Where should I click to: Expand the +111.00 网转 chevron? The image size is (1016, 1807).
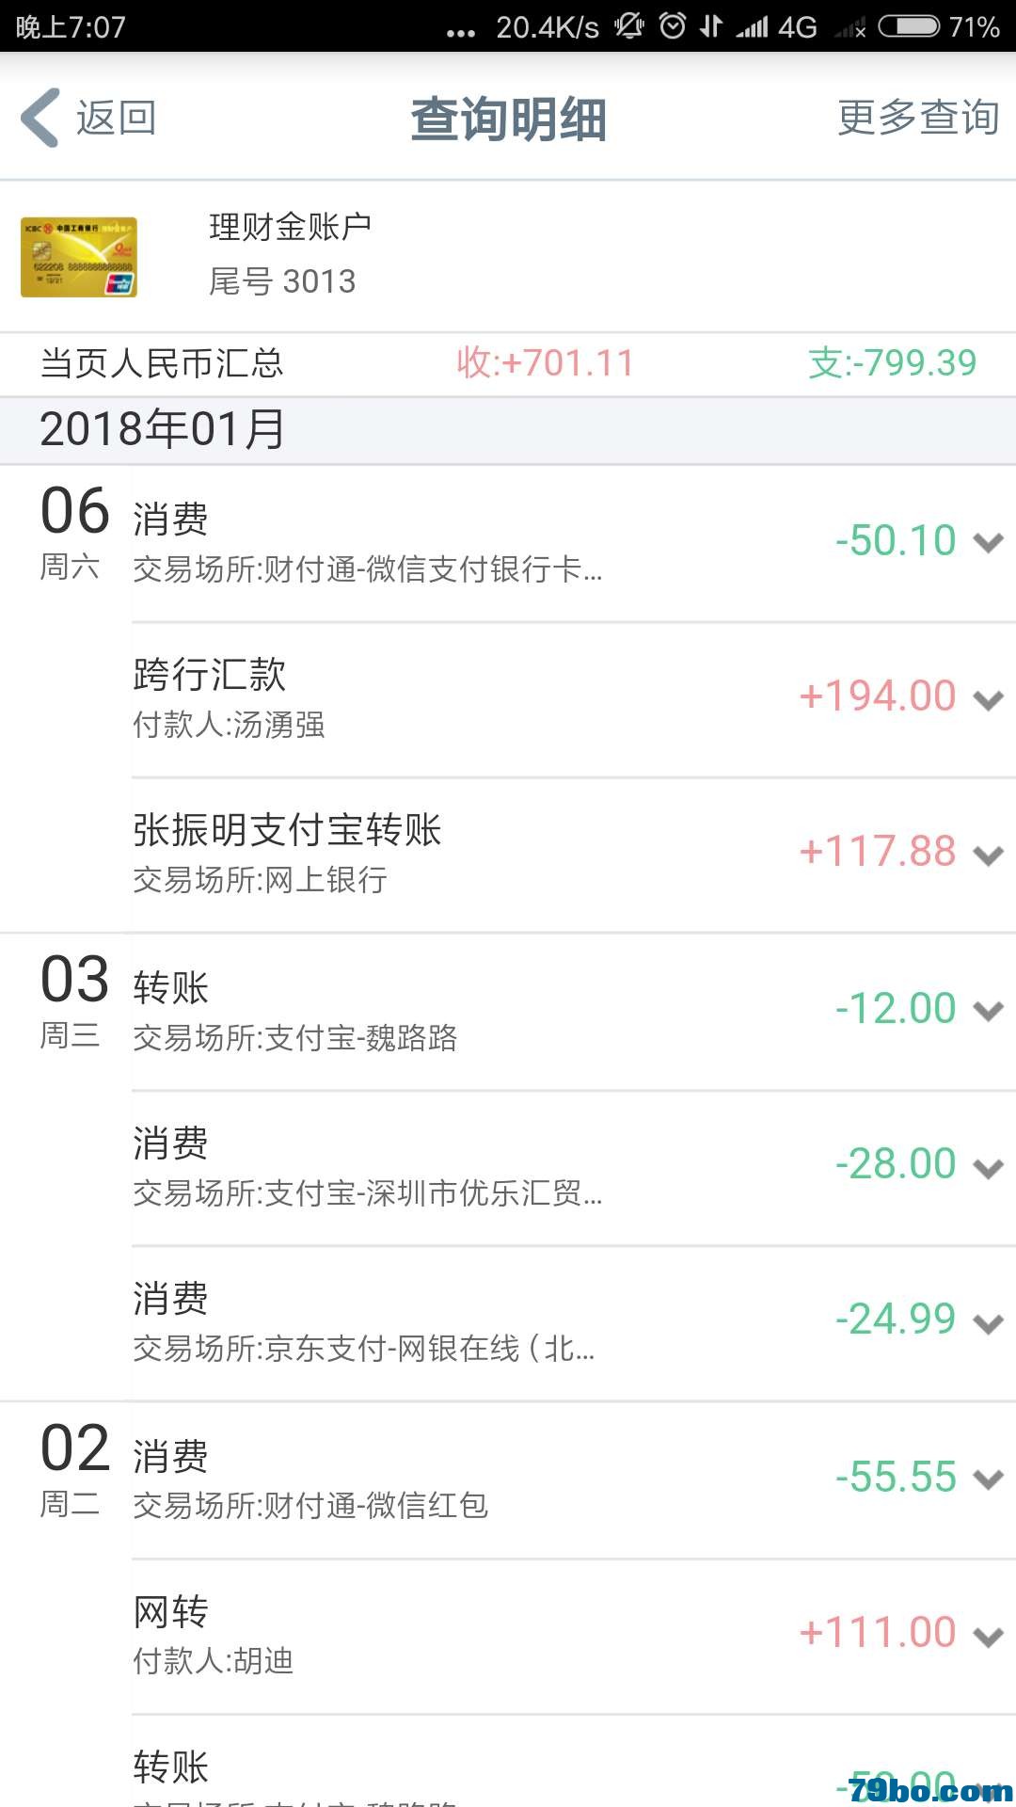(x=988, y=1636)
